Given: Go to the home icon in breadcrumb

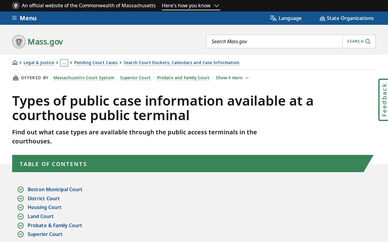Looking at the screenshot, I should point(15,63).
